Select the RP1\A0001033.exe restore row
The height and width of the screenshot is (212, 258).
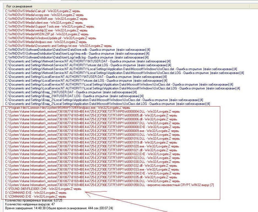coord(92,170)
